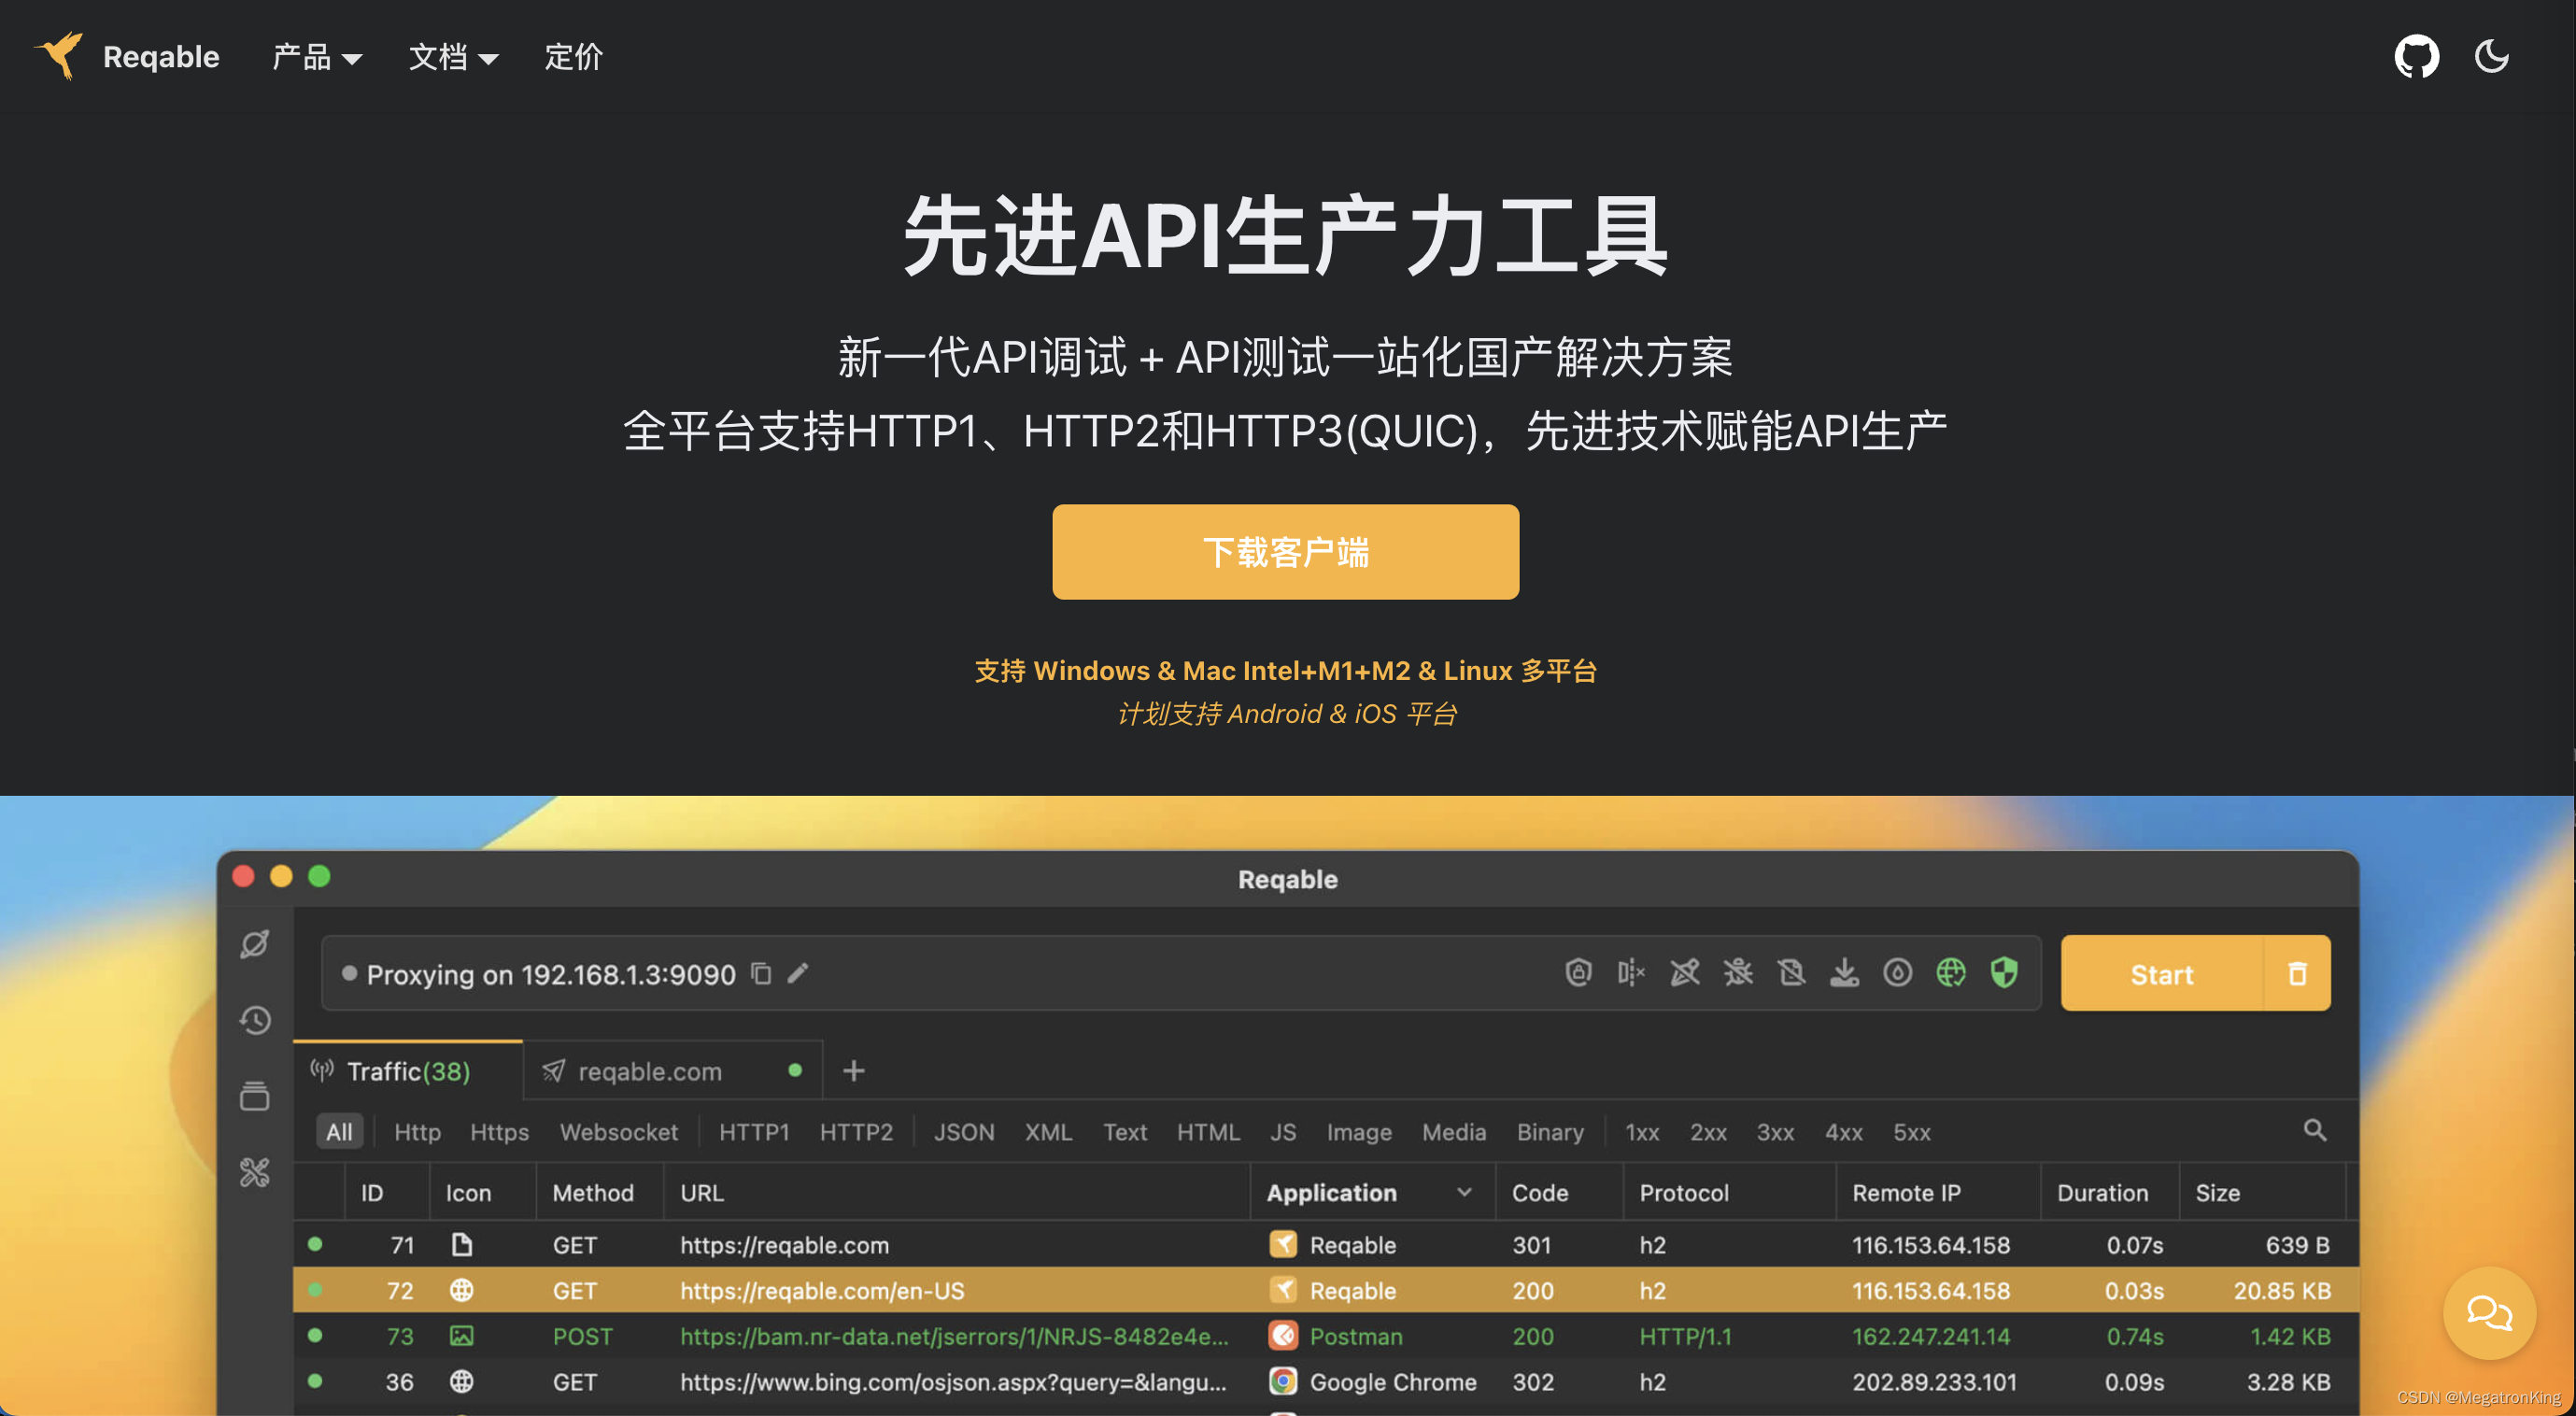The image size is (2576, 1416).
Task: Select the bing.com osjson request row
Action: coord(1325,1382)
